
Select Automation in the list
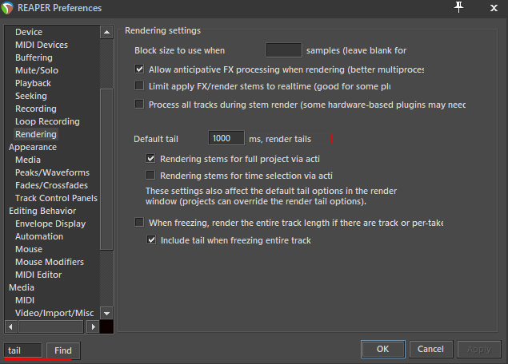pyautogui.click(x=39, y=236)
